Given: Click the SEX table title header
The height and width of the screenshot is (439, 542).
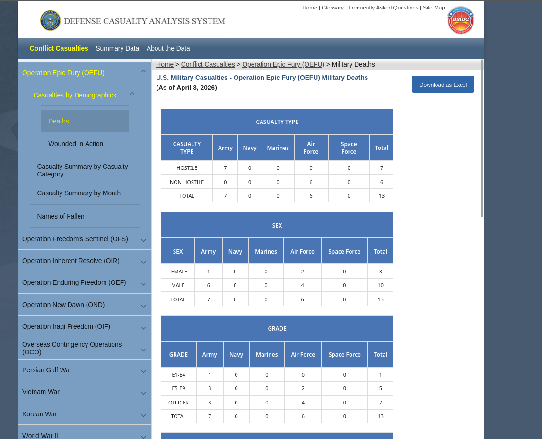Looking at the screenshot, I should pos(277,225).
